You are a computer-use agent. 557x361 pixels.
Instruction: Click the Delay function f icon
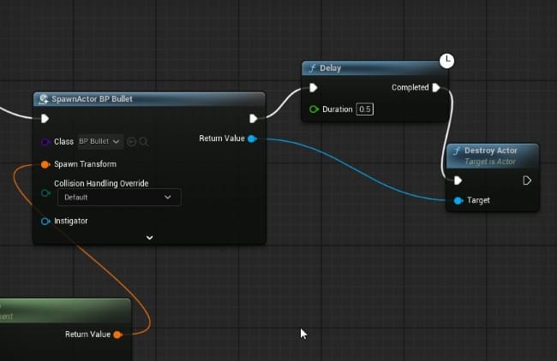312,68
